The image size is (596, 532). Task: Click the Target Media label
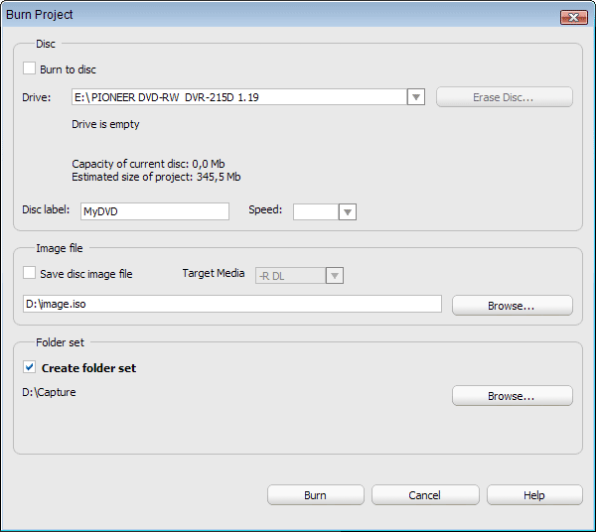[x=214, y=273]
